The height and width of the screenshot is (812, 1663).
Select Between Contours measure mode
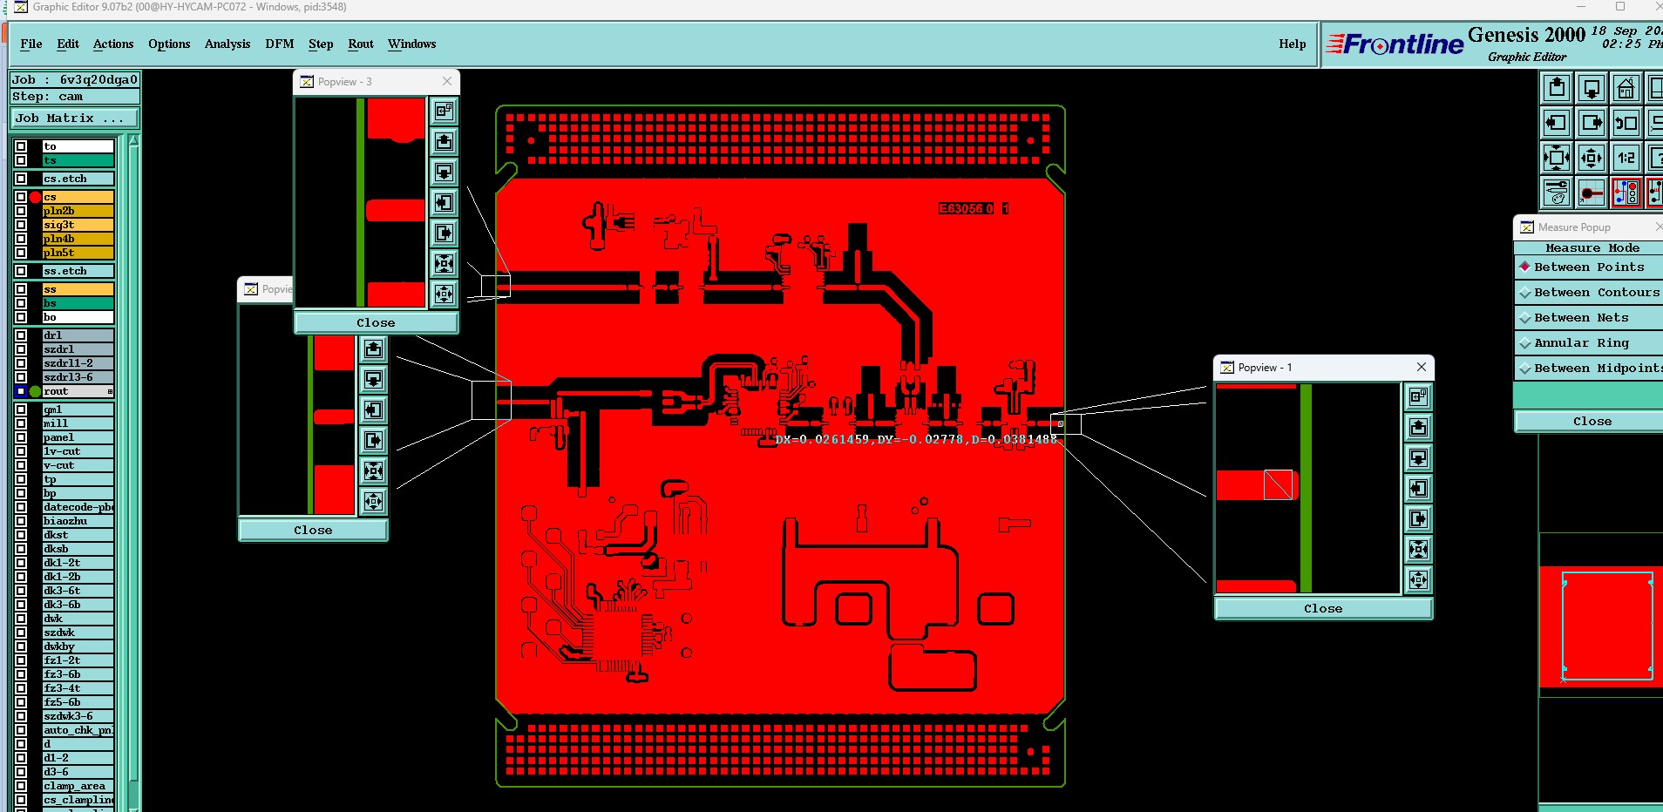point(1589,293)
